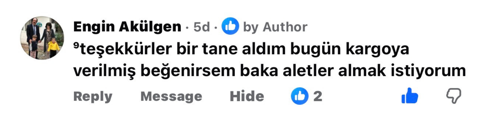Open the reactions list via the blue like icon
The width and height of the screenshot is (487, 121).
click(x=300, y=96)
